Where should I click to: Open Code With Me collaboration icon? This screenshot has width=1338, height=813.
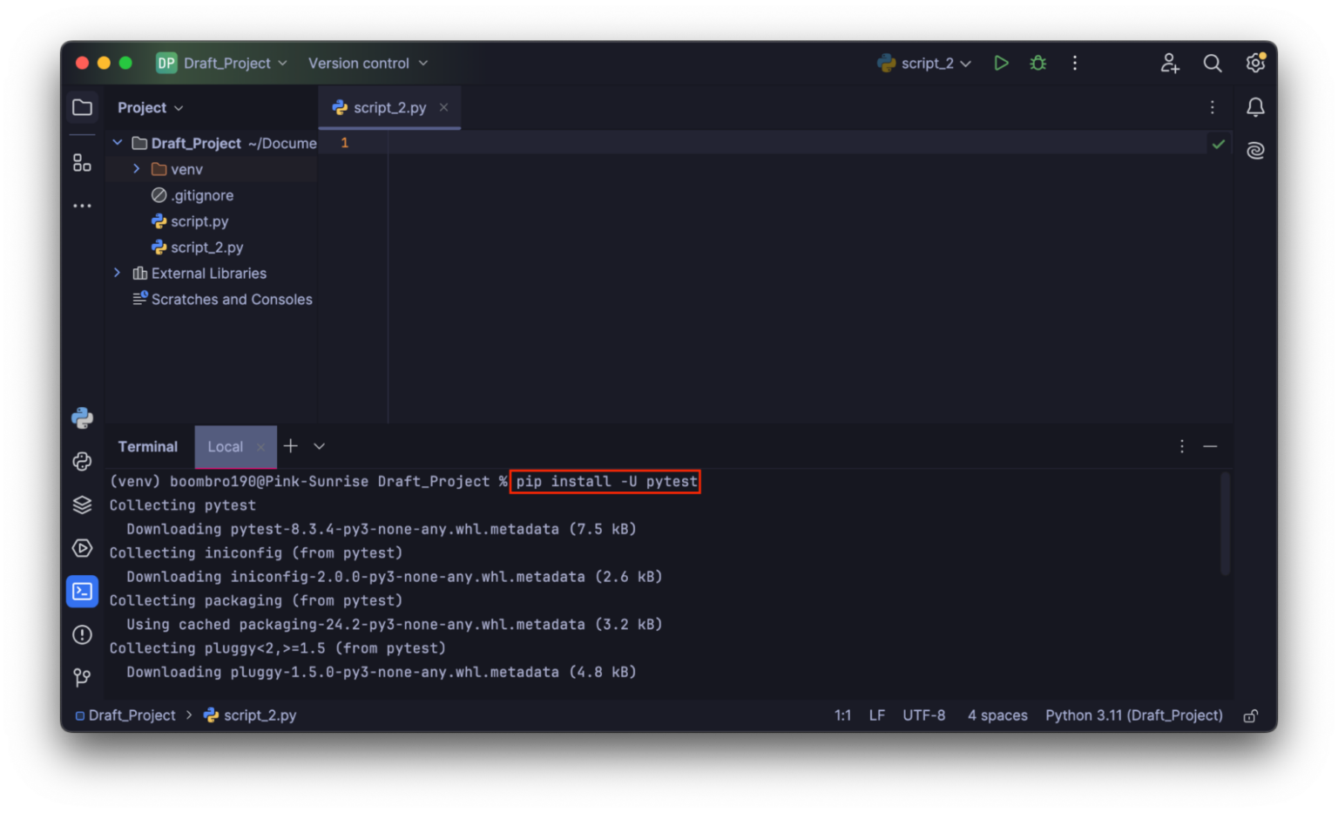(1169, 63)
